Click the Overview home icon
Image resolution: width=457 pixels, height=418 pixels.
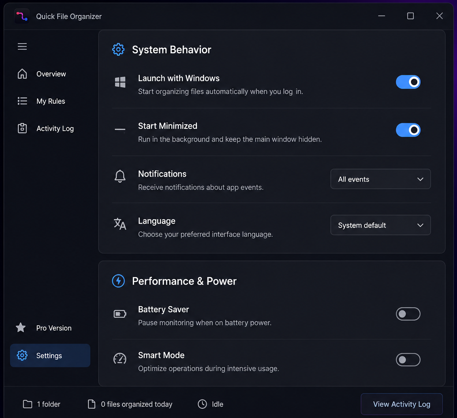point(22,74)
